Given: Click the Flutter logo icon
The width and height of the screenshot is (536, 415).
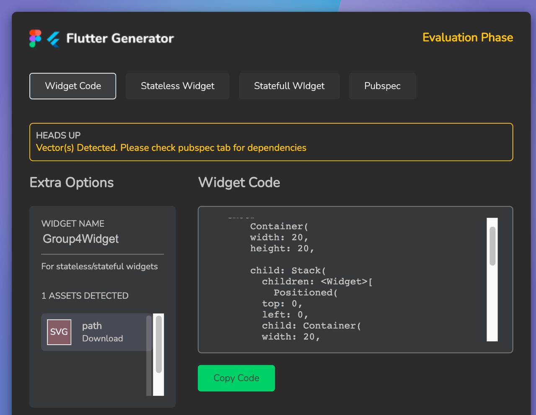Looking at the screenshot, I should pos(53,39).
